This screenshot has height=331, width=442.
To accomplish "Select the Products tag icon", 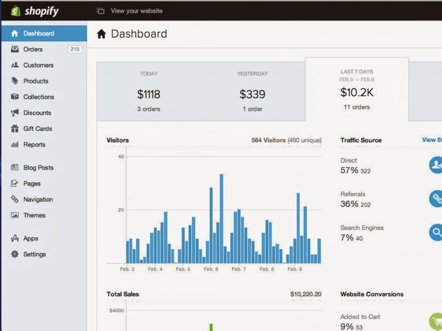I will pyautogui.click(x=15, y=81).
